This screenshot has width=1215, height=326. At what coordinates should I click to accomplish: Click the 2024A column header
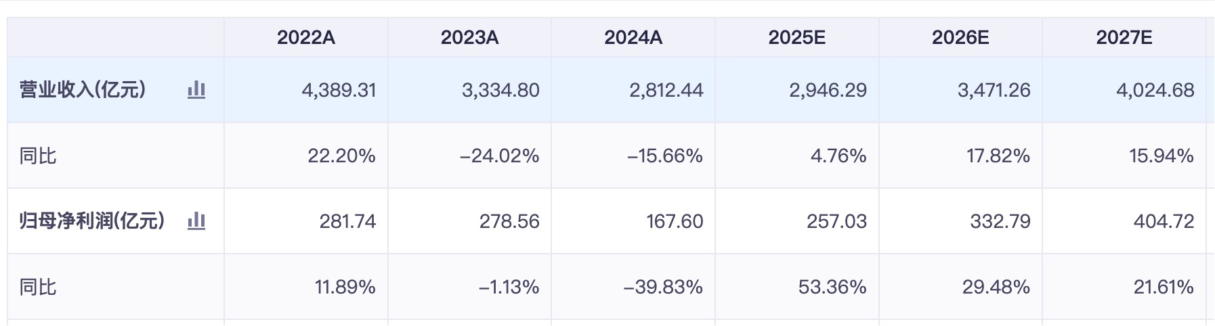point(633,38)
